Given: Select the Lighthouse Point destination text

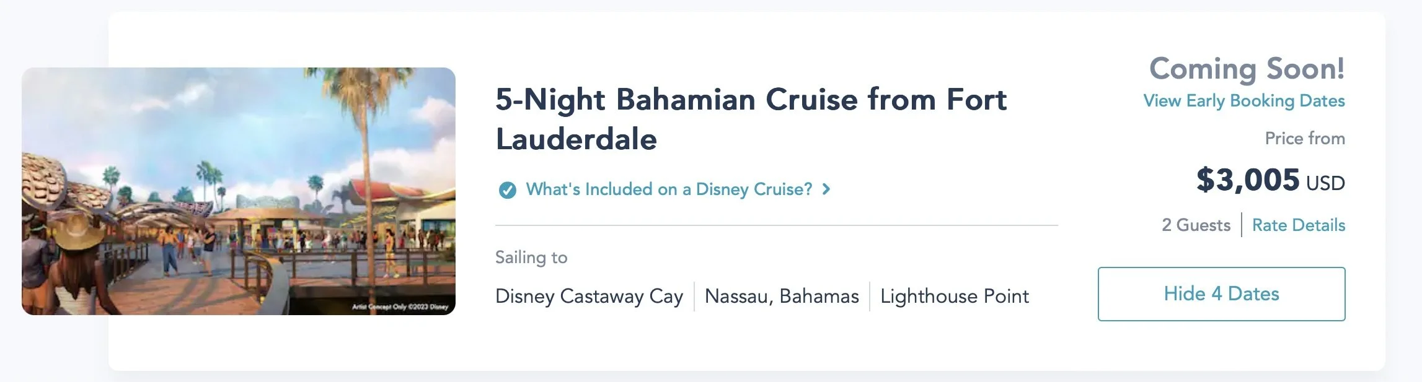Looking at the screenshot, I should (954, 297).
